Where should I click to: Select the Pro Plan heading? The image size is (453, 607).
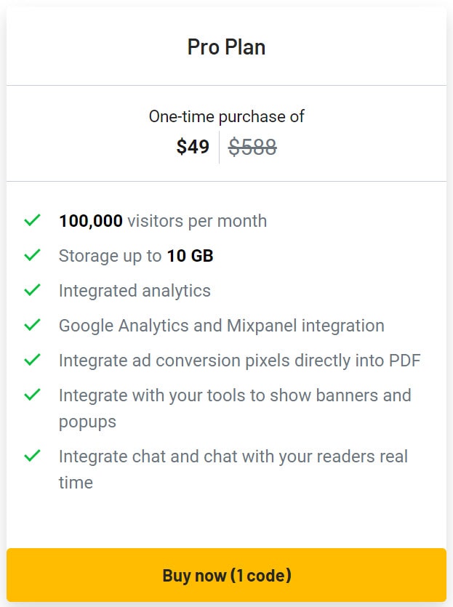(226, 47)
